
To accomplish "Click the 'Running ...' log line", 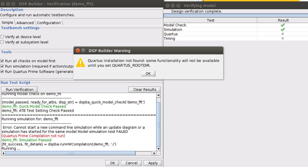I will pos(11,148).
